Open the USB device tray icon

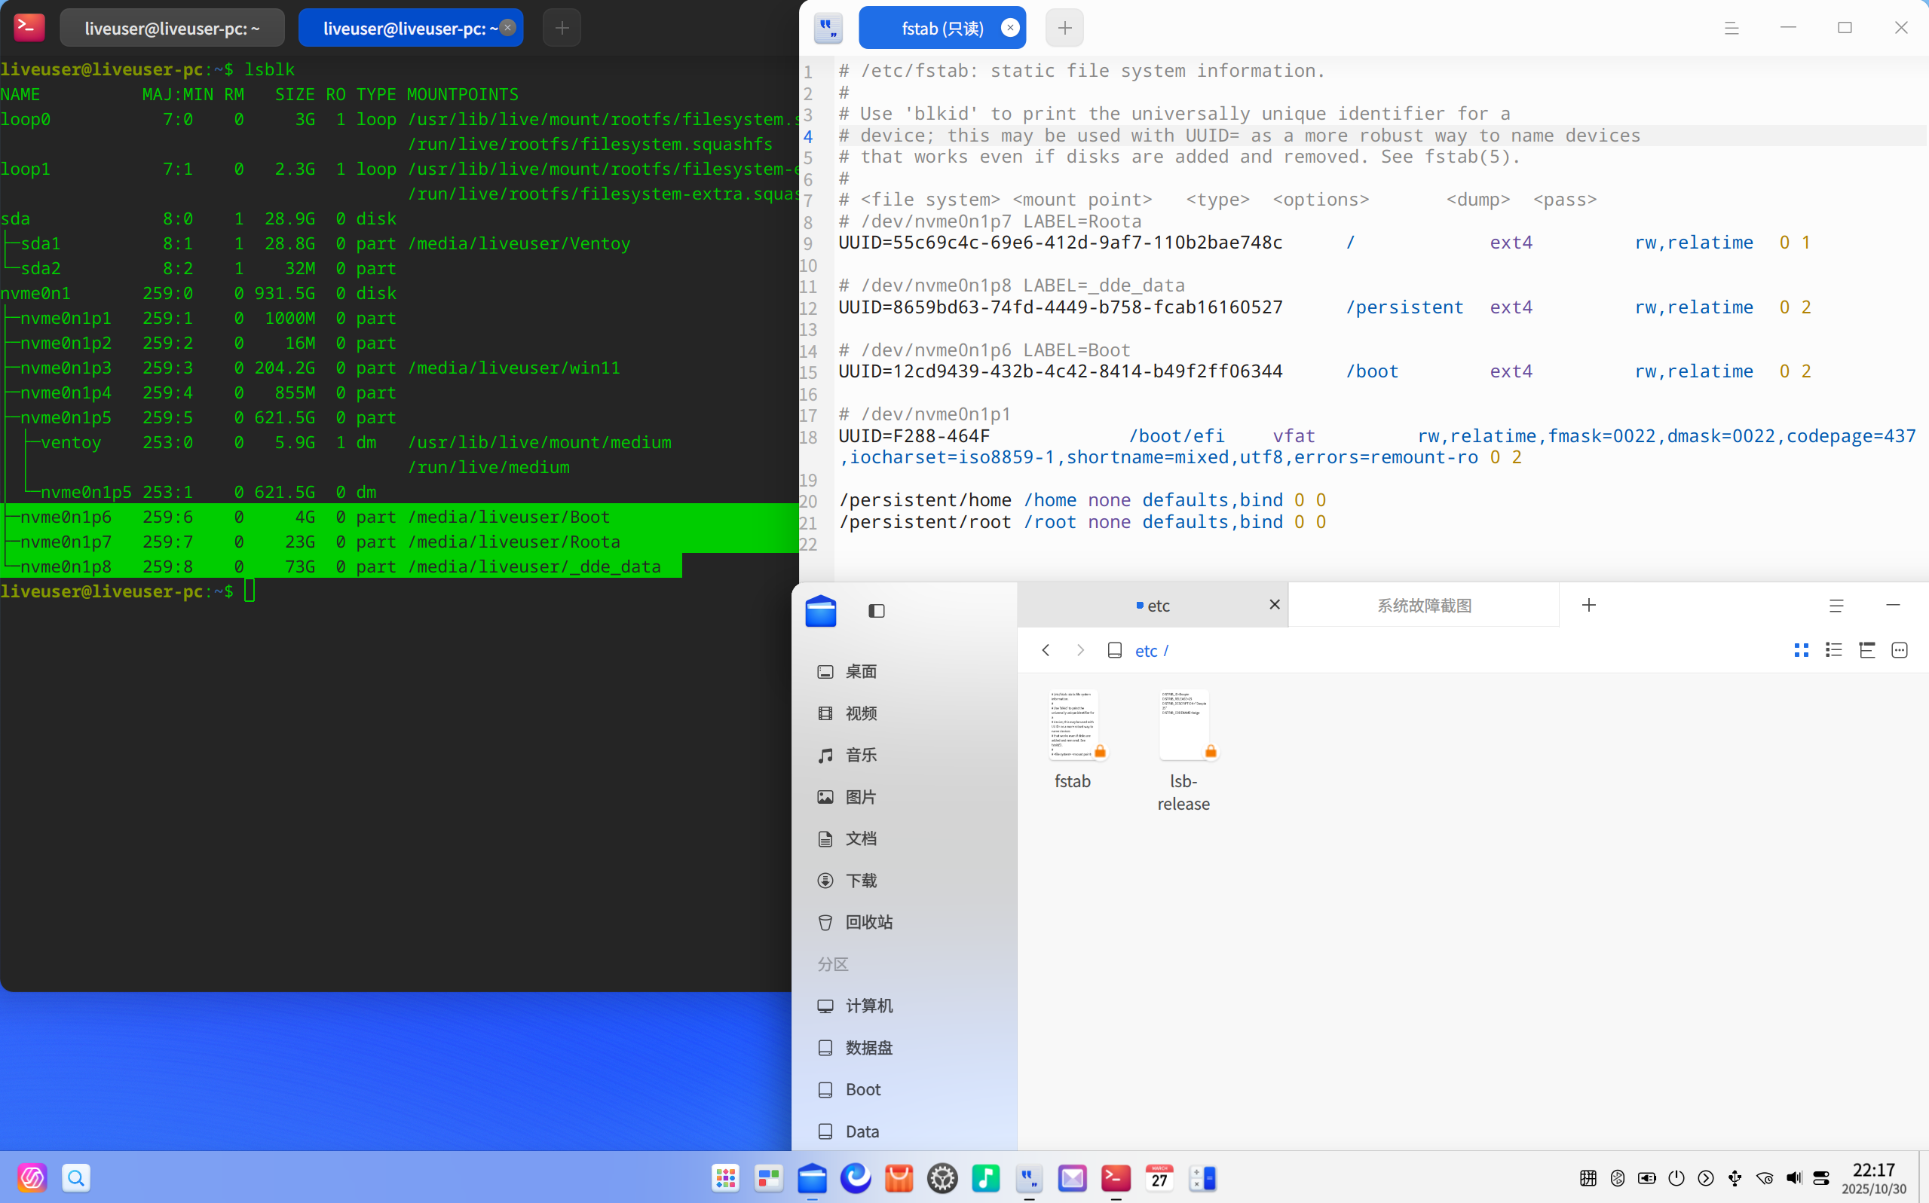1735,1177
